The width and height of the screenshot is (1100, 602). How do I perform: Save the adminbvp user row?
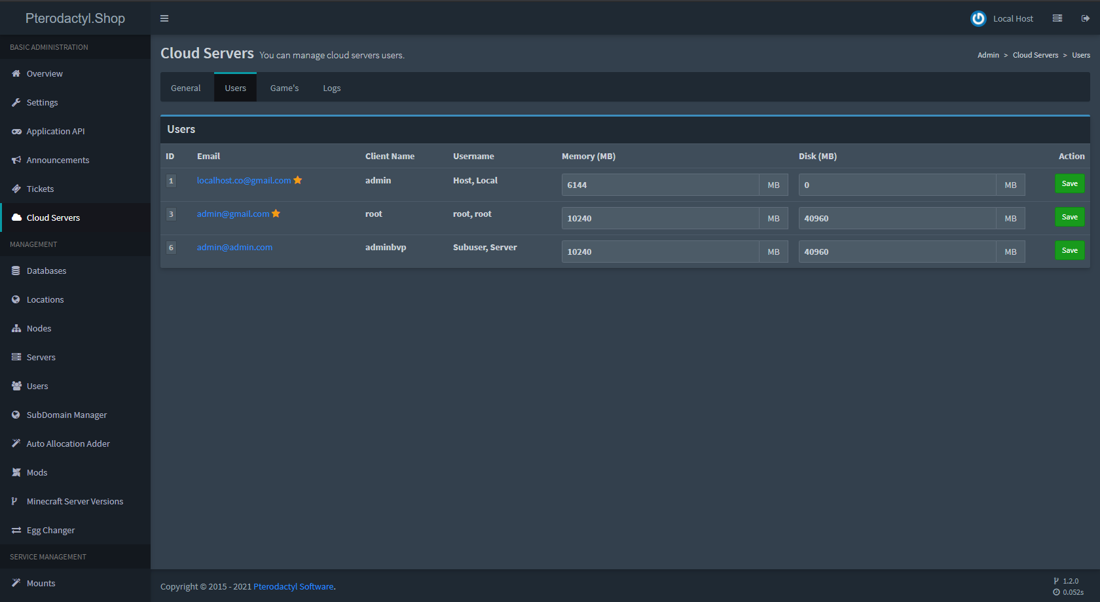[x=1069, y=250]
